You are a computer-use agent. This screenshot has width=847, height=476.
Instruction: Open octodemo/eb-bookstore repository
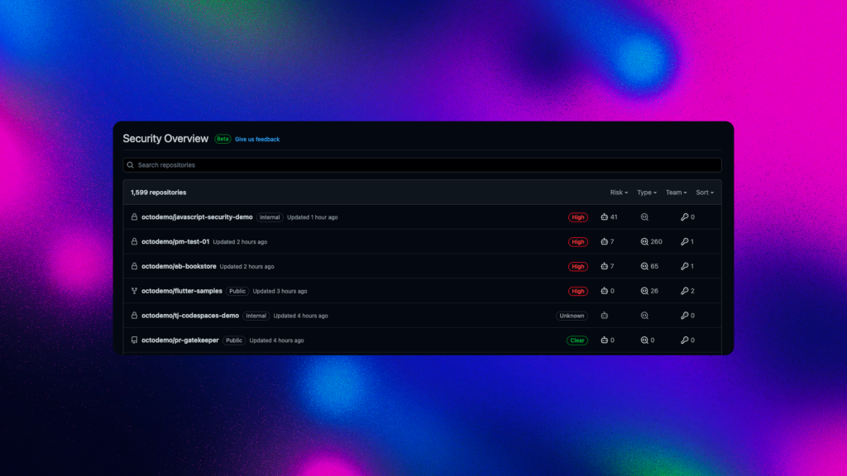[x=179, y=266]
